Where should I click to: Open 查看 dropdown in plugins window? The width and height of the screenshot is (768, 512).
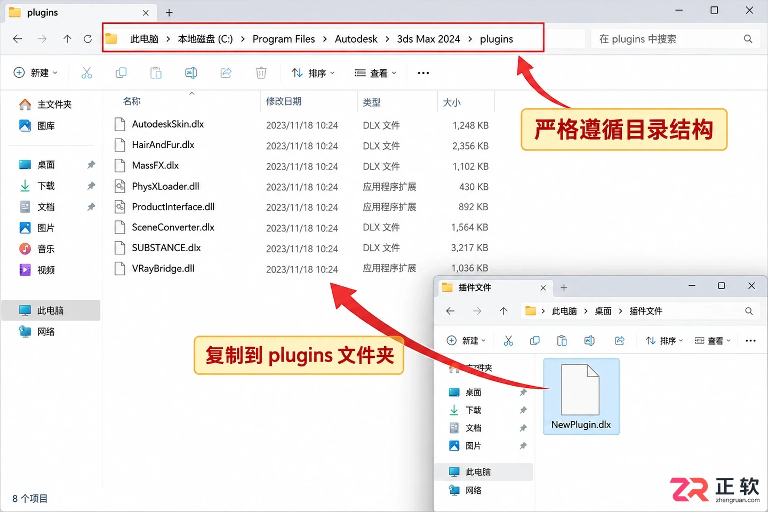point(376,73)
